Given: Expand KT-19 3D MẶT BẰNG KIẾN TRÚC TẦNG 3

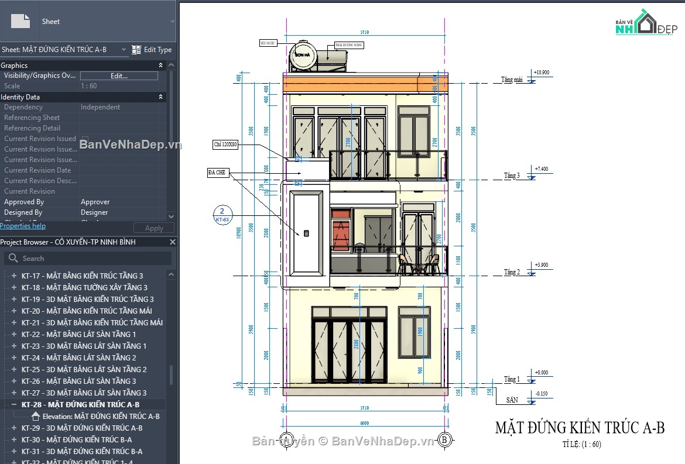Looking at the screenshot, I should (14, 300).
